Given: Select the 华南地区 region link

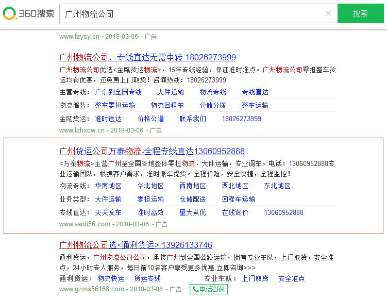Looking at the screenshot, I should click(108, 186).
